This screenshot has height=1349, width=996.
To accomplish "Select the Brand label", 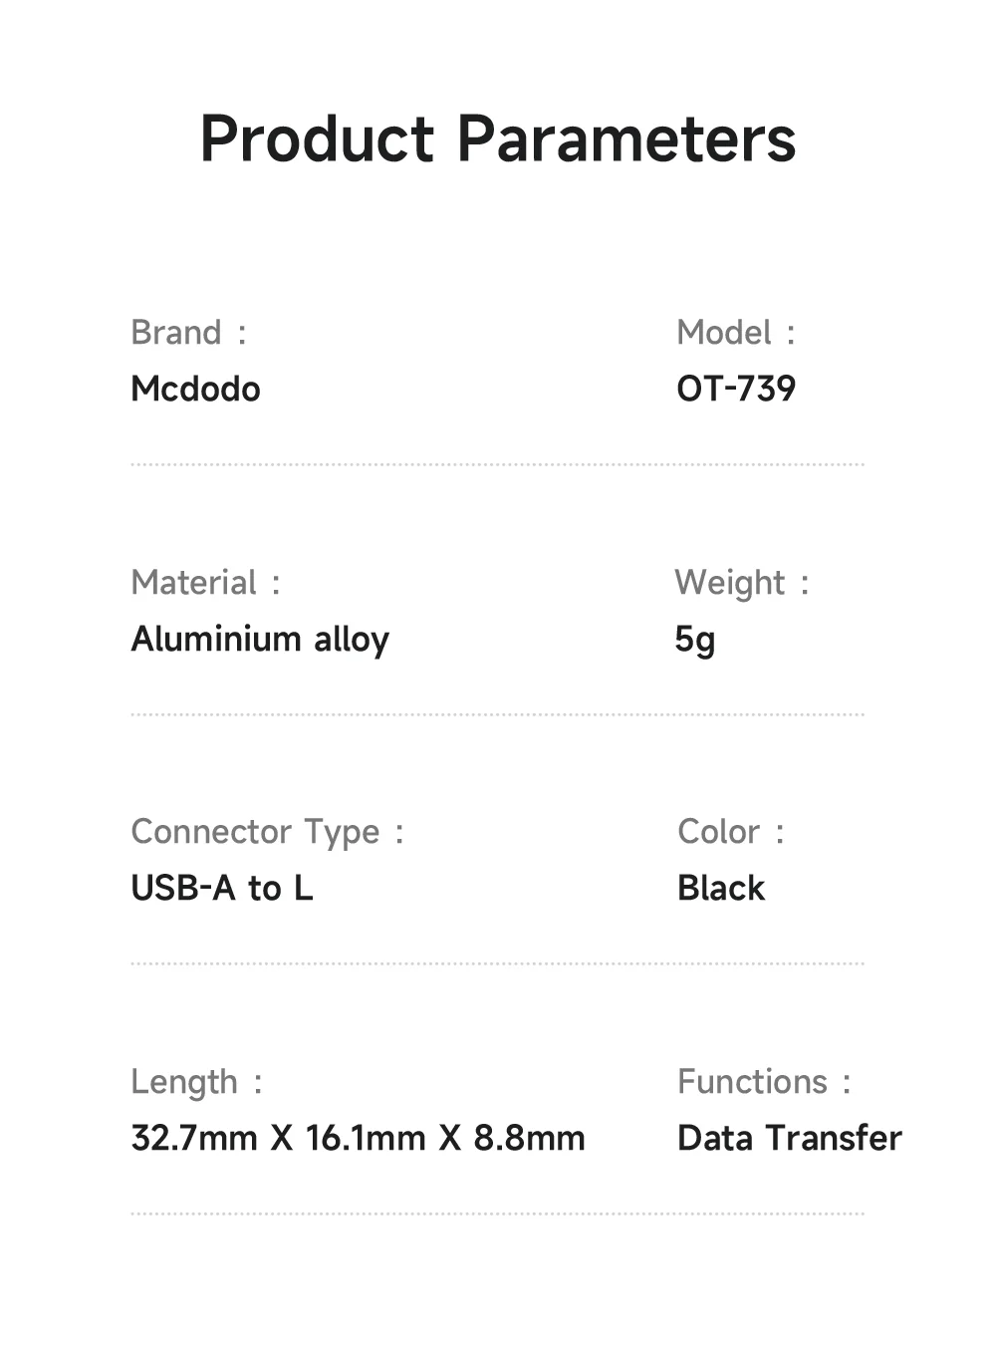I will pyautogui.click(x=187, y=333).
